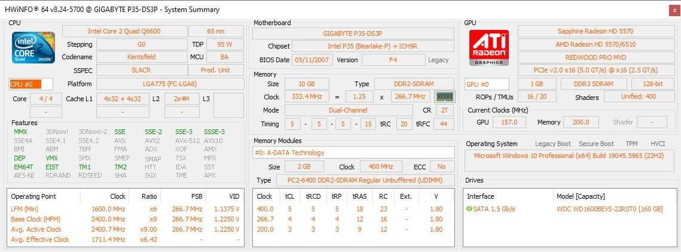Click the Legacy BIOS label
Image resolution: width=681 pixels, height=252 pixels.
point(438,60)
